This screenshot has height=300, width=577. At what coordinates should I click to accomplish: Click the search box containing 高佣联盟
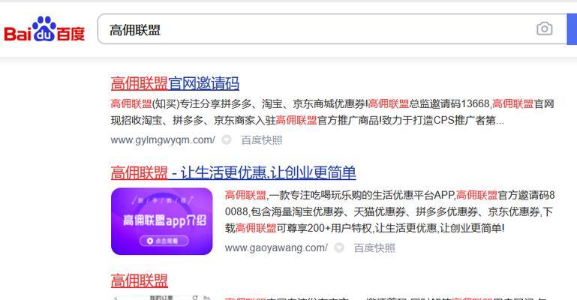pos(332,29)
